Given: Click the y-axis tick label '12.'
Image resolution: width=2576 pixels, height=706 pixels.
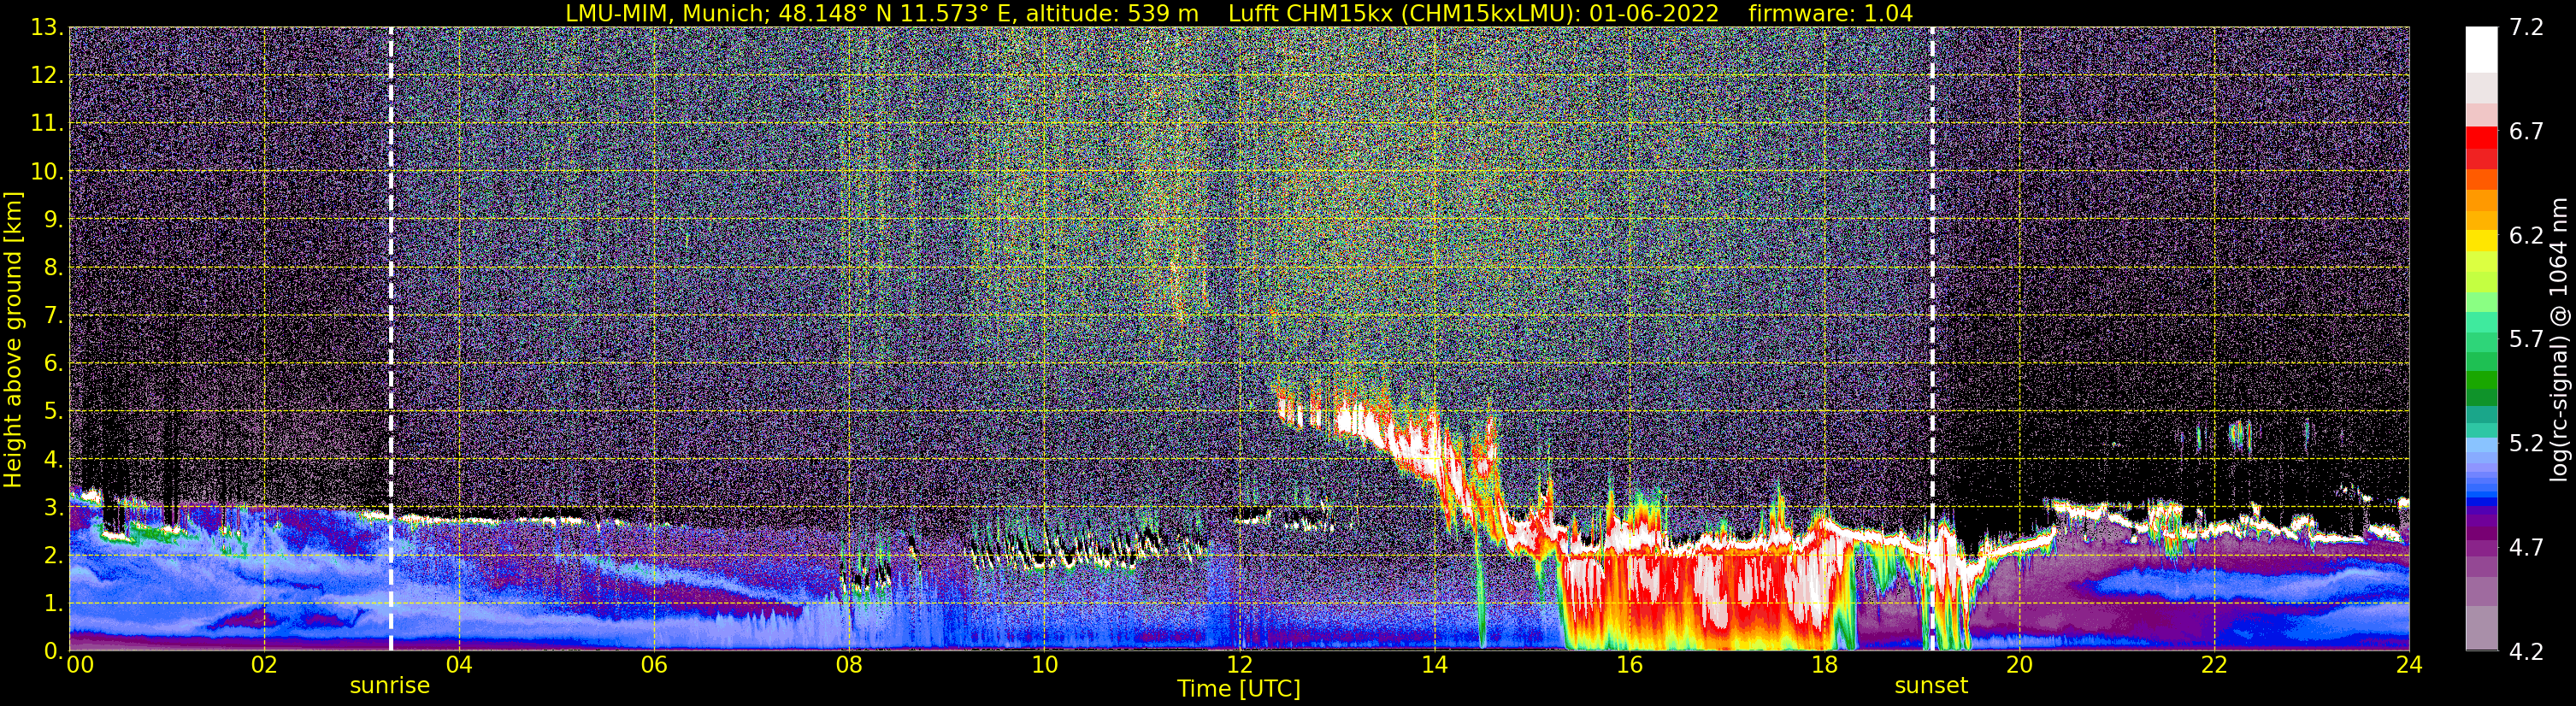Looking at the screenshot, I should coord(47,75).
